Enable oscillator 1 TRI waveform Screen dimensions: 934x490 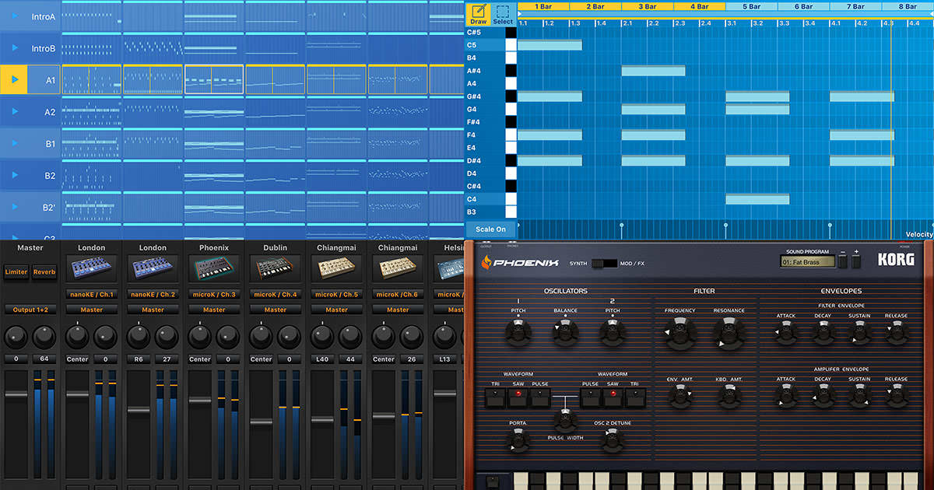coord(495,397)
